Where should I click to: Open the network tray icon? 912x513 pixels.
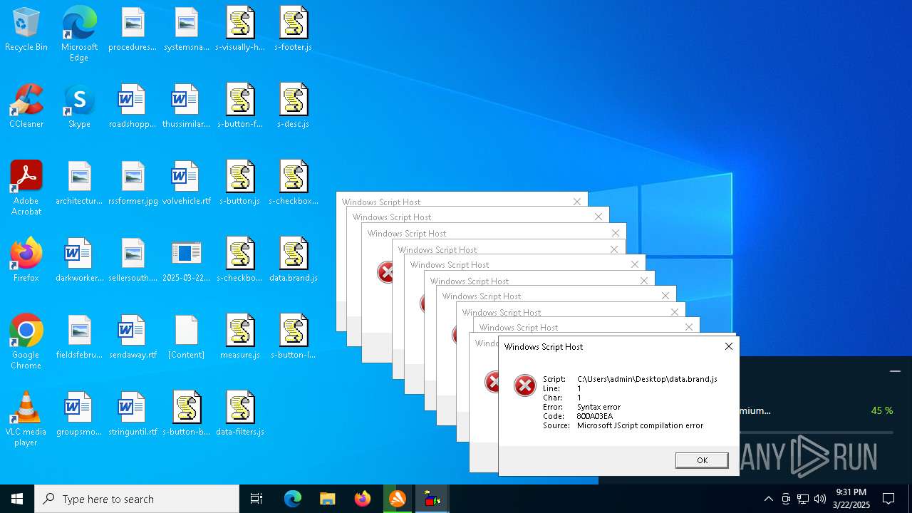(x=803, y=499)
